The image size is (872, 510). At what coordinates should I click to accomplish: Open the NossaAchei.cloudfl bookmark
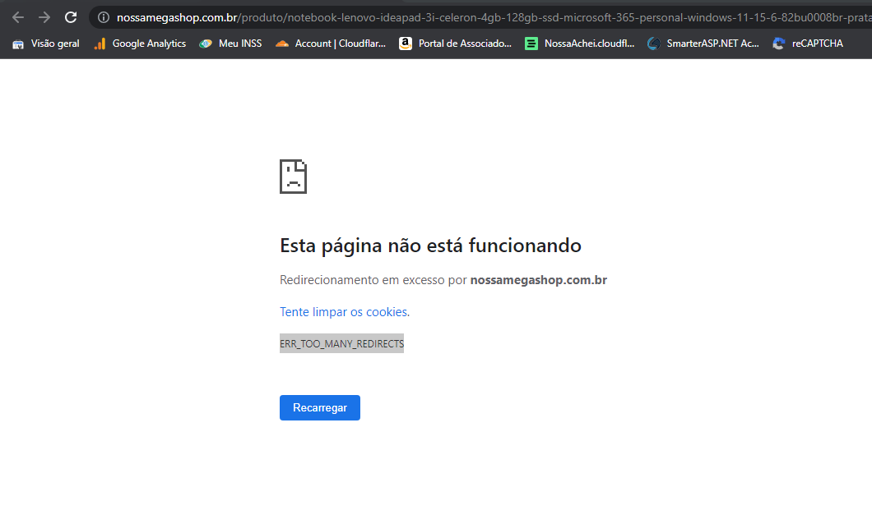(x=579, y=44)
